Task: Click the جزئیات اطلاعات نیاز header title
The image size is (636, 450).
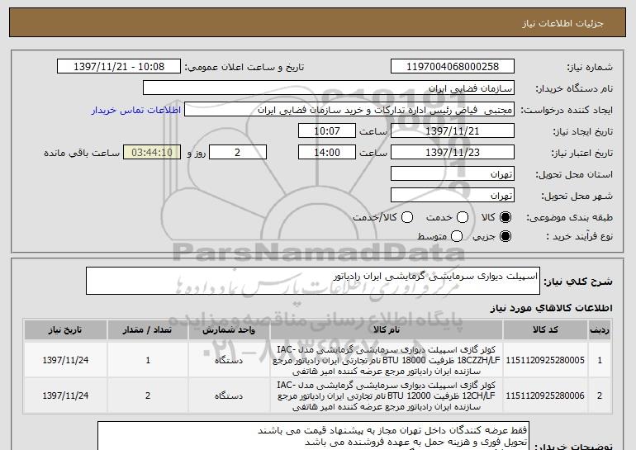Action: tap(562, 23)
